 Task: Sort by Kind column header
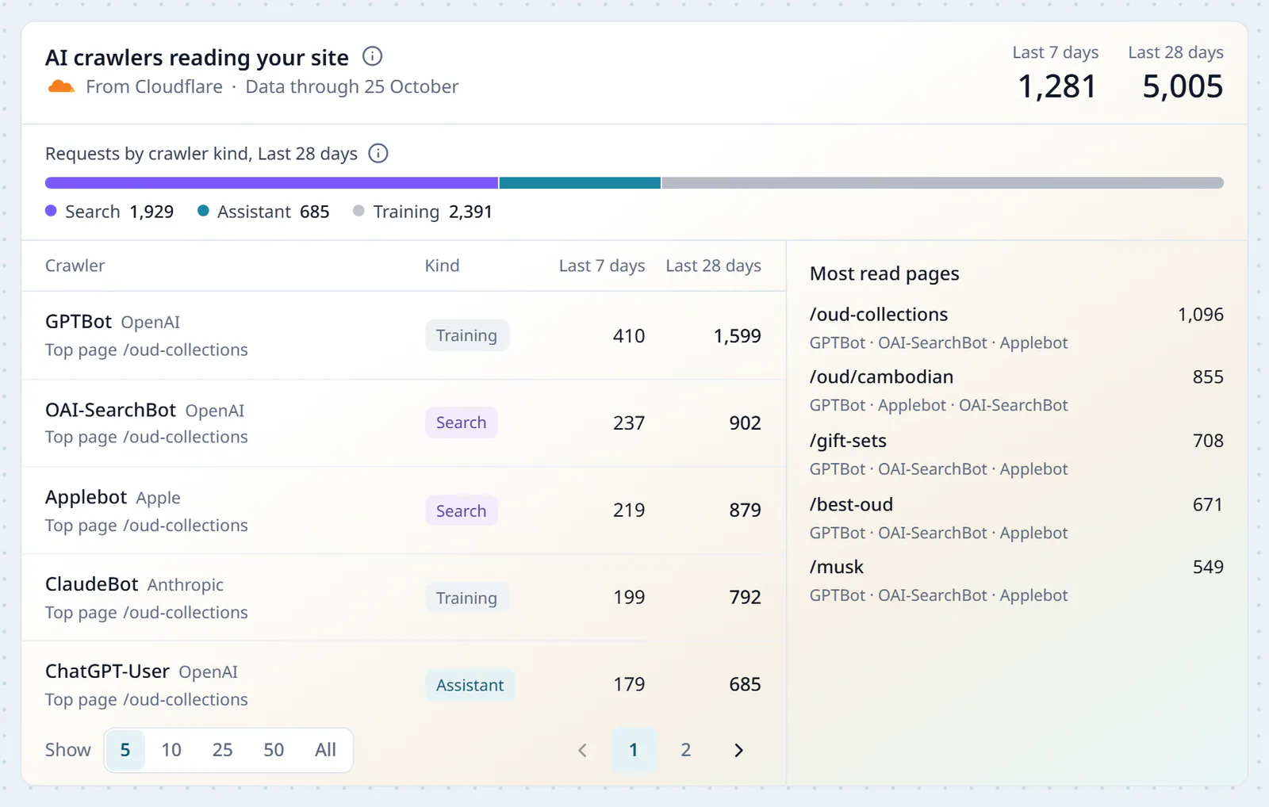[442, 266]
